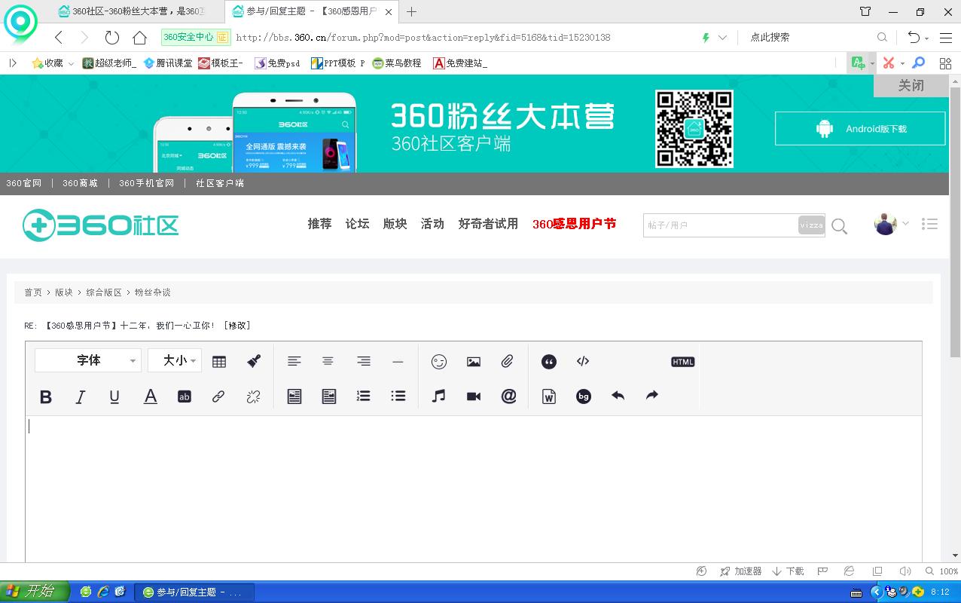Clear formatting with the paint brush icon

(254, 361)
